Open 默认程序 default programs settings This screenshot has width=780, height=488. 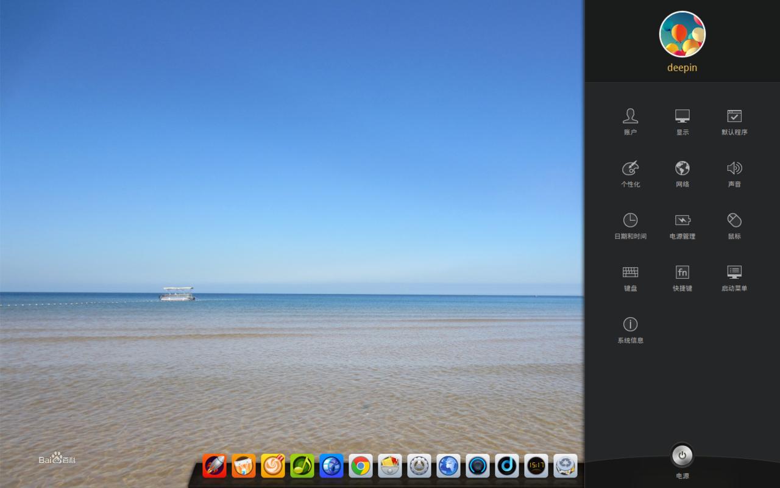(x=734, y=121)
